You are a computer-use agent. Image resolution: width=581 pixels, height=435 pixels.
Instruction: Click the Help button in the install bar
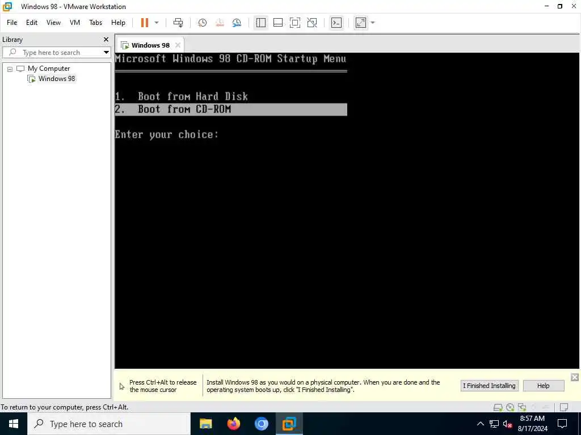(543, 386)
